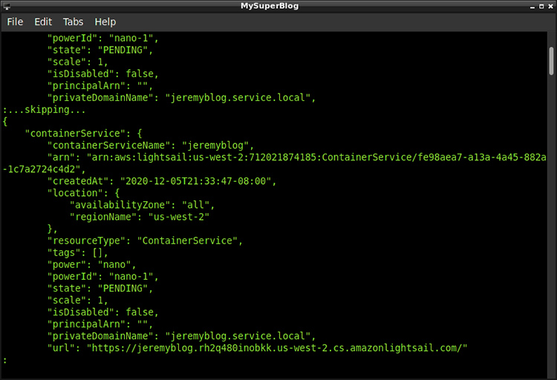
Task: Click the amazonlightsail.com url line
Action: [257, 348]
